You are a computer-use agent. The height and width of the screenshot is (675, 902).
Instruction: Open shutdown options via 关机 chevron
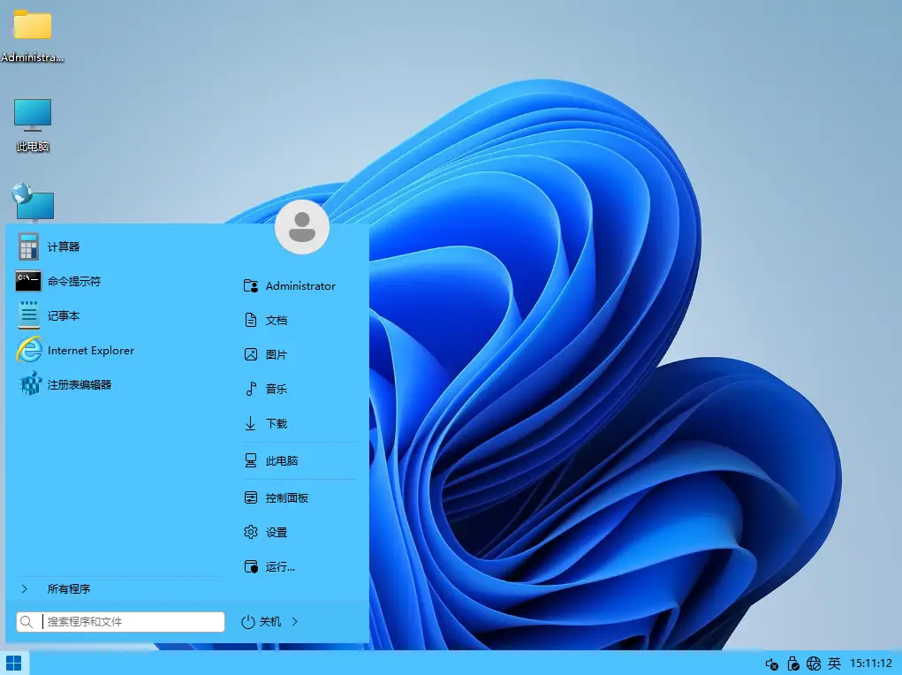point(295,621)
